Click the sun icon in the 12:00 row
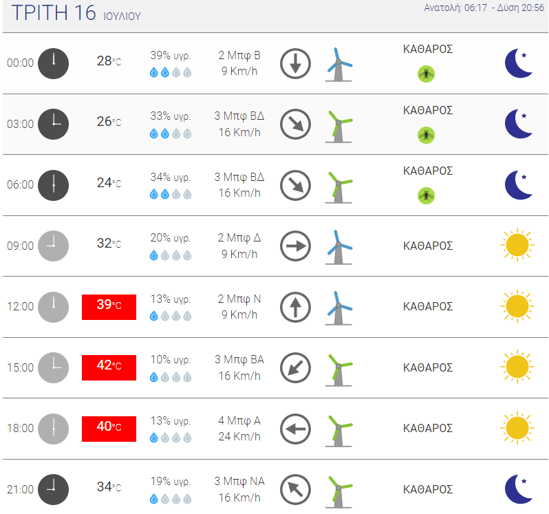The image size is (549, 514). pos(517,306)
